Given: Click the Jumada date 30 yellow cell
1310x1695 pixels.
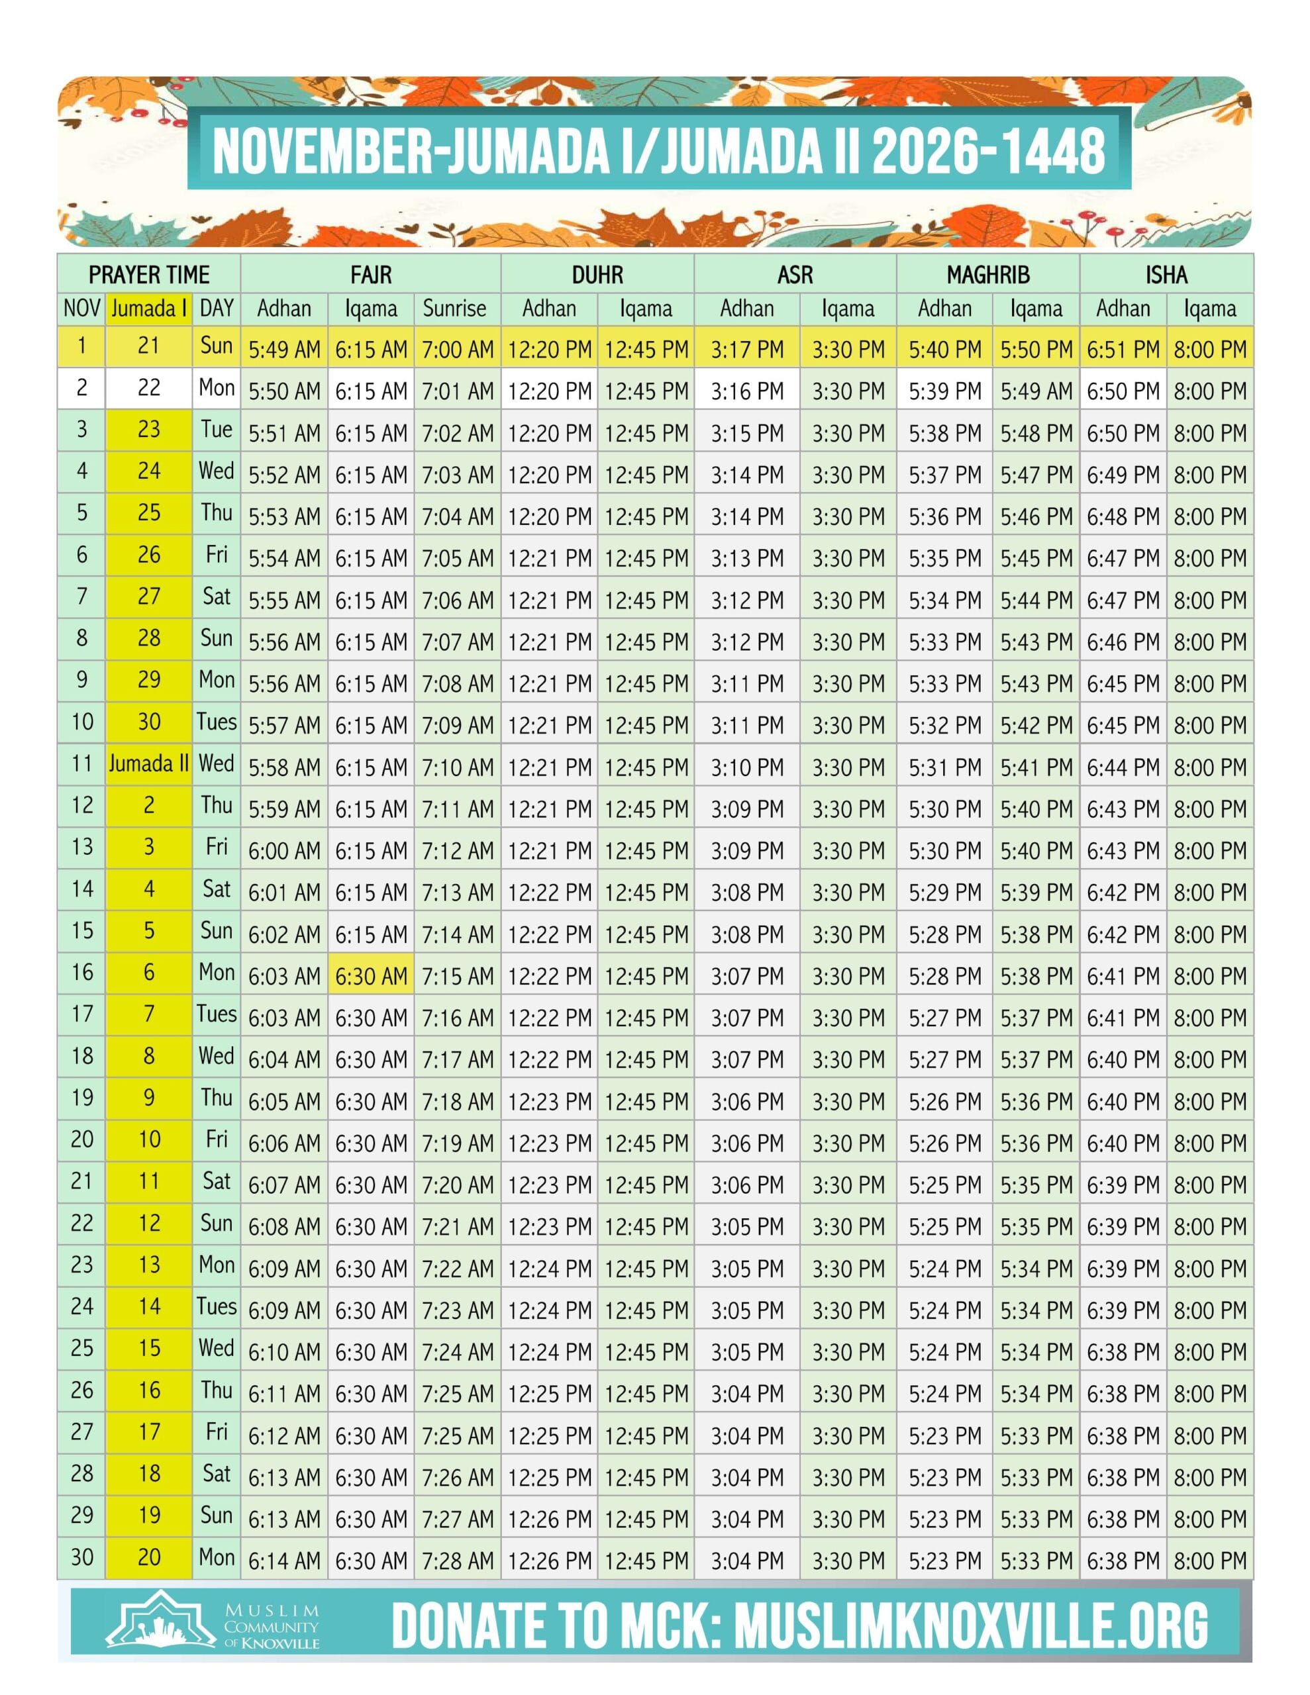Looking at the screenshot, I should tap(148, 722).
